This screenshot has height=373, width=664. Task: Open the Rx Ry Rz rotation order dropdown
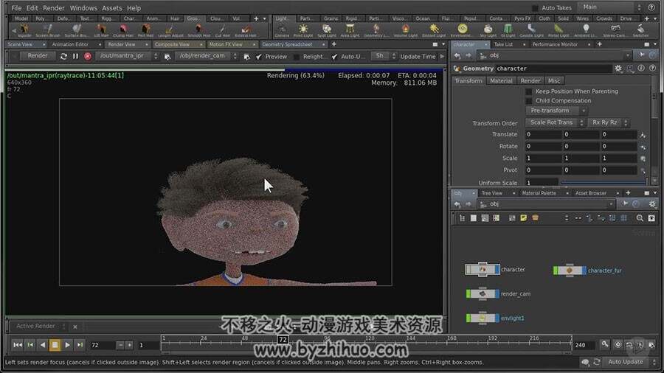[x=608, y=122]
